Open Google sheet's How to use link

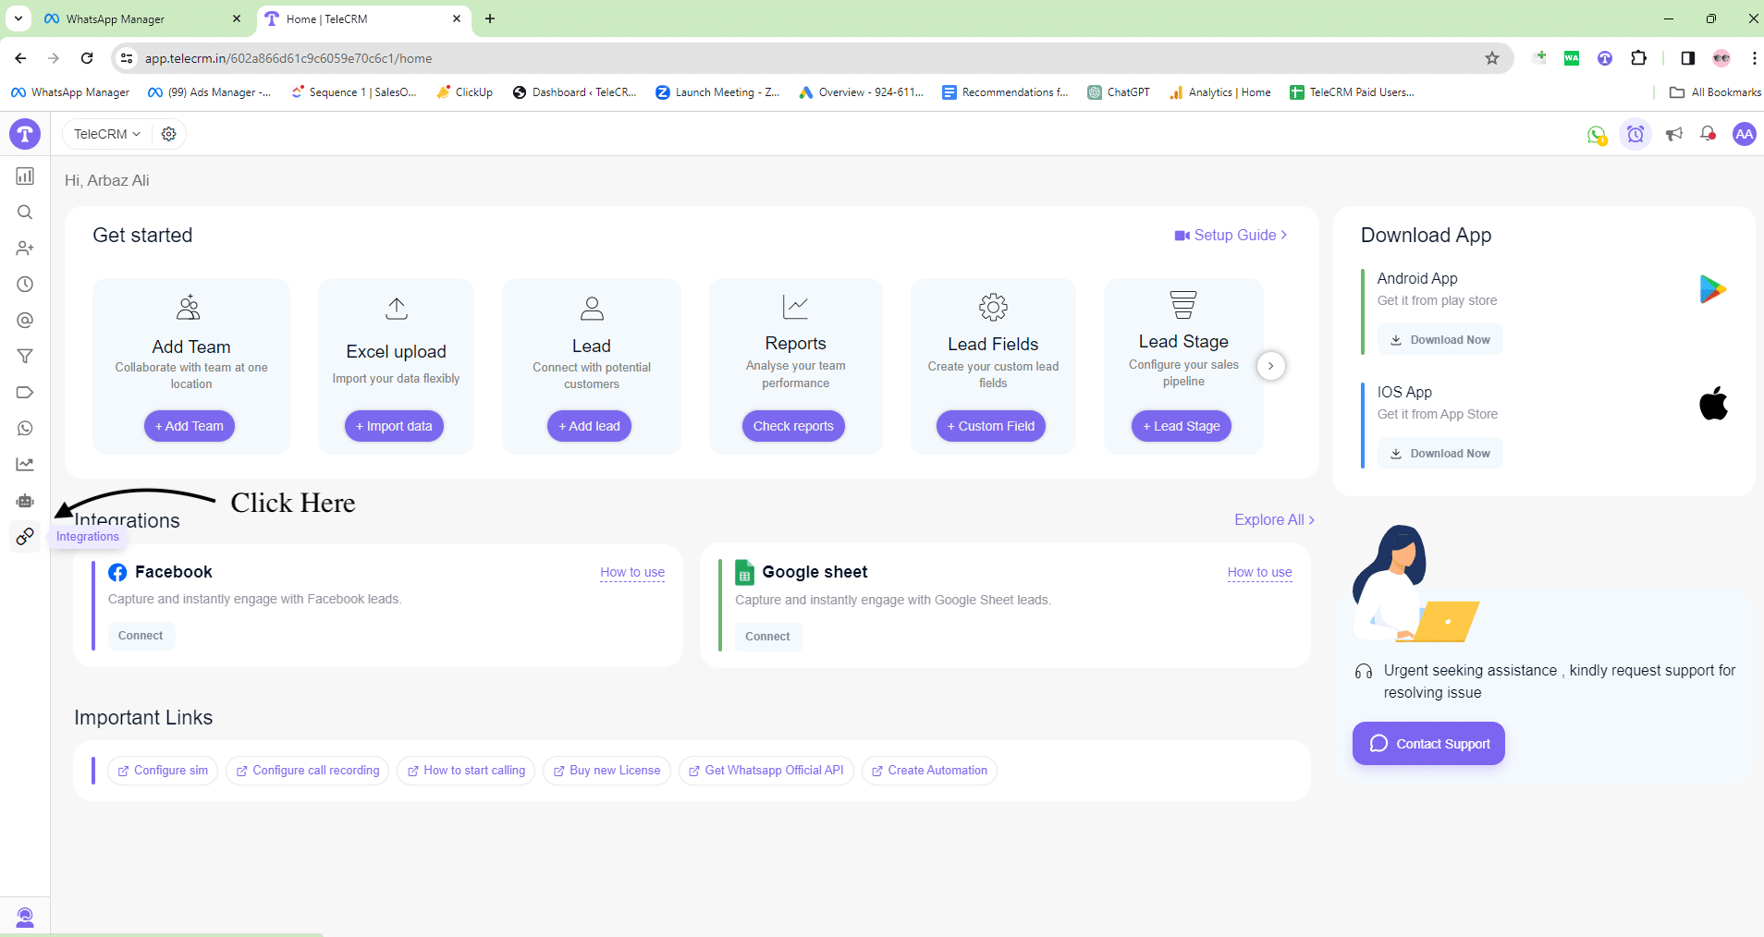(x=1260, y=572)
